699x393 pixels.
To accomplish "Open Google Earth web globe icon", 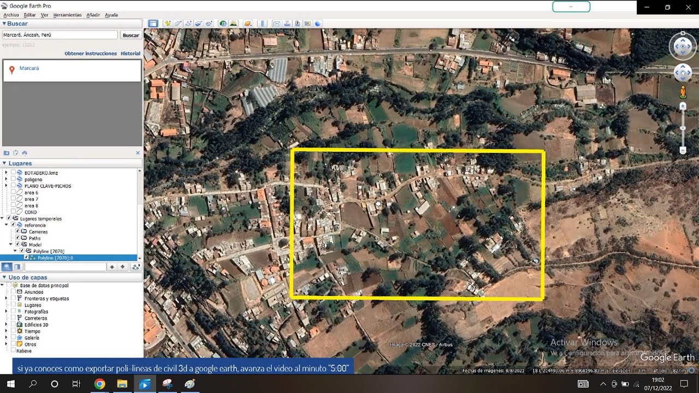I will tap(317, 23).
